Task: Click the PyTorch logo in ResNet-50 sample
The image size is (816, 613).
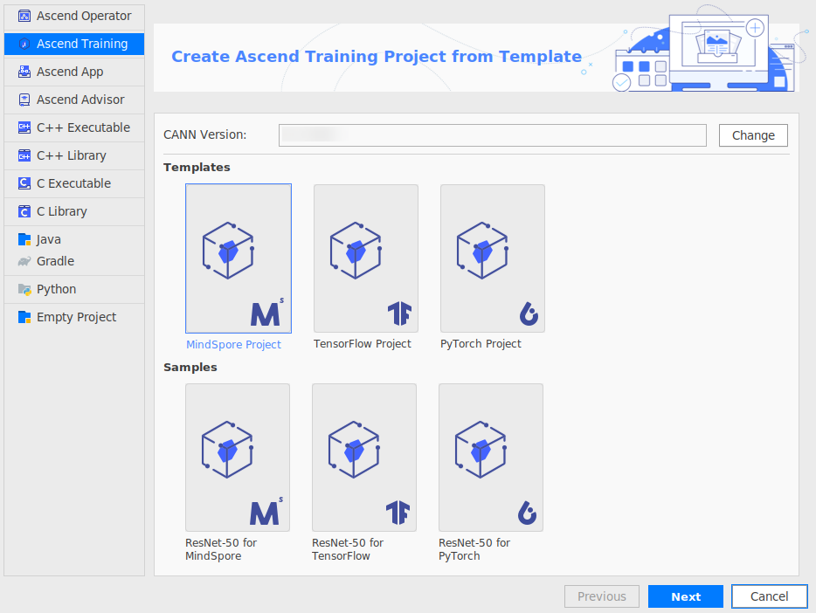Action: point(527,513)
